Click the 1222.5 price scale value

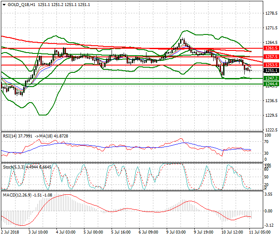point(271,130)
